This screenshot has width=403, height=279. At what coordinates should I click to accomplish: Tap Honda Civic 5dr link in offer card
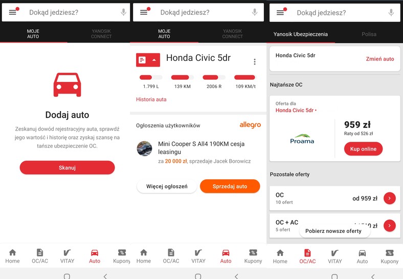295,110
